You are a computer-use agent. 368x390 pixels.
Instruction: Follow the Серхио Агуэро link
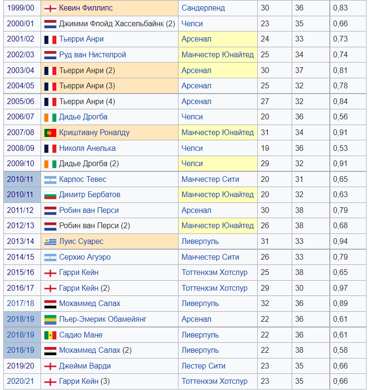[85, 257]
